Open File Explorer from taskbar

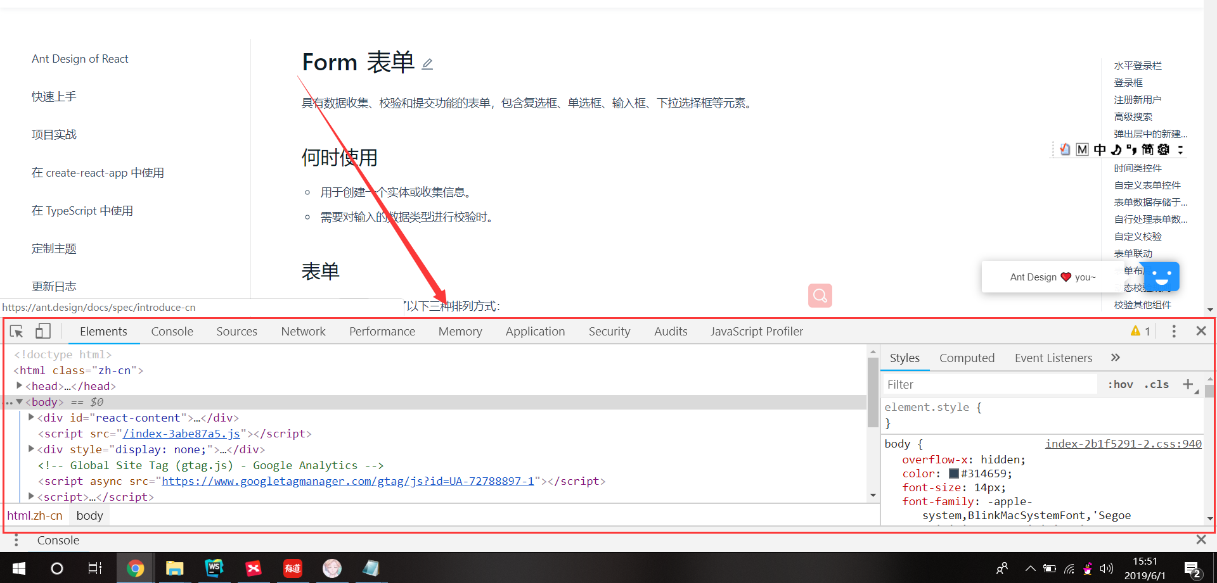pos(175,568)
